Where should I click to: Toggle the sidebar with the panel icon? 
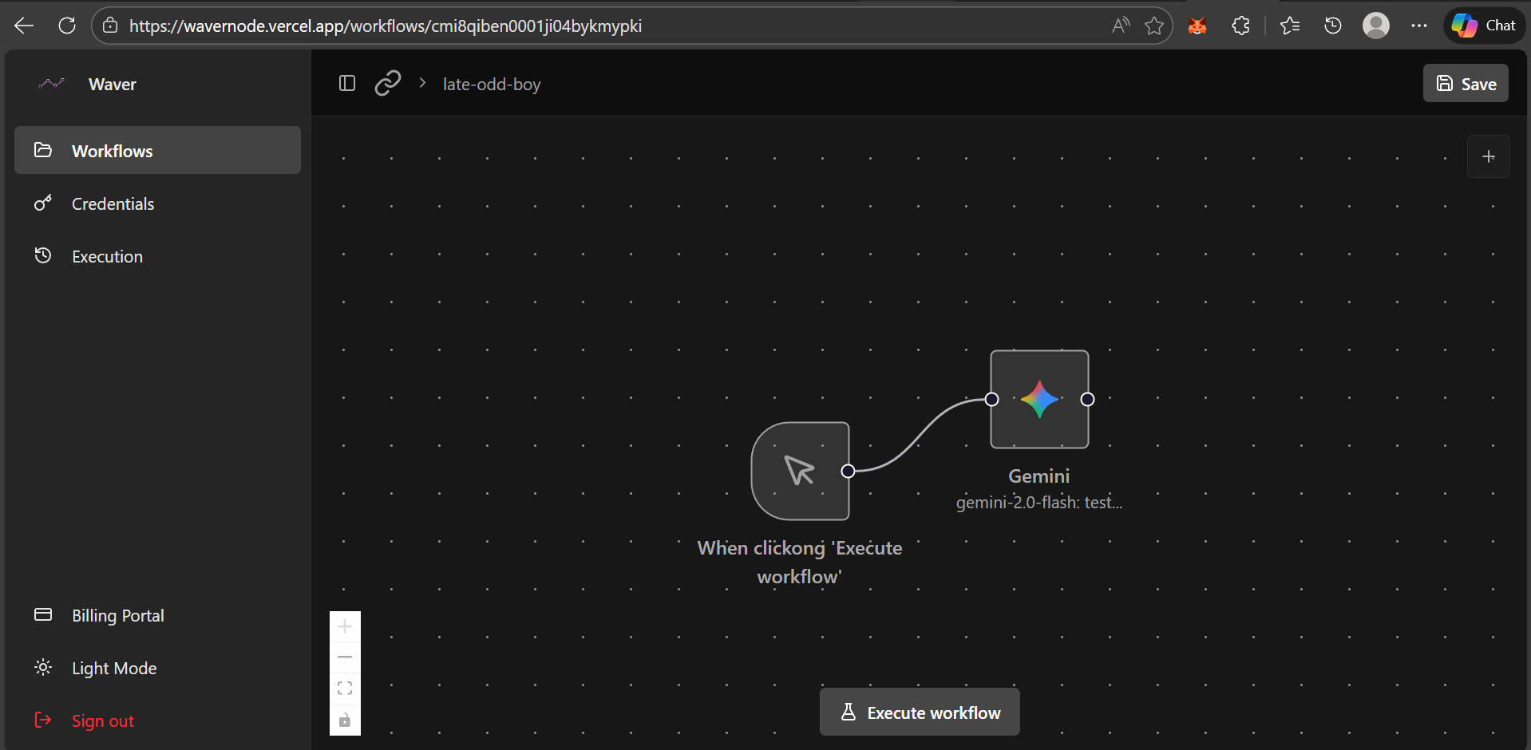click(346, 83)
